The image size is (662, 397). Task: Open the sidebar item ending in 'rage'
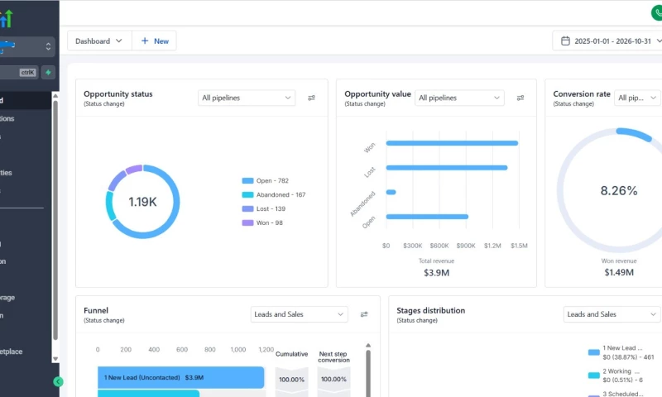[x=7, y=298]
